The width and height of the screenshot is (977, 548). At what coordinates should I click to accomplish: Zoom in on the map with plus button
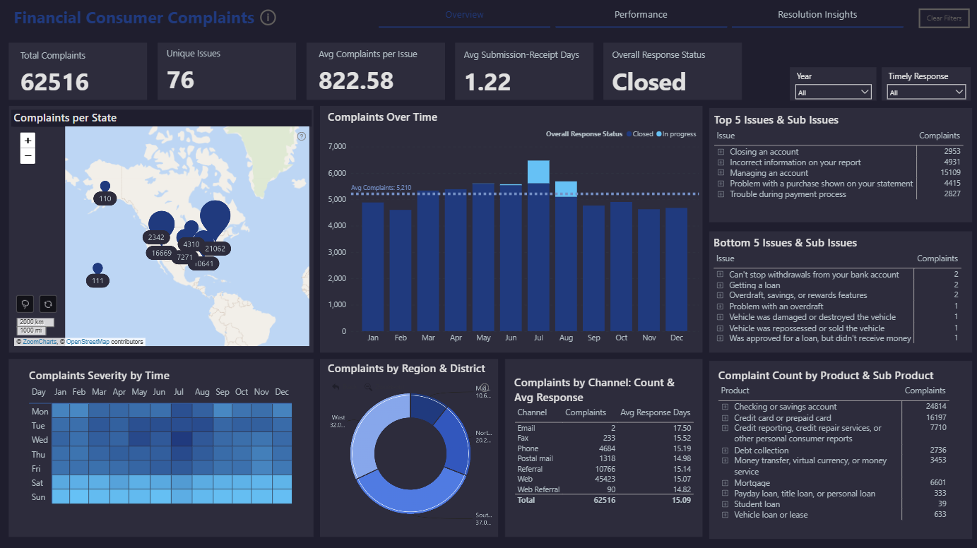pyautogui.click(x=28, y=141)
